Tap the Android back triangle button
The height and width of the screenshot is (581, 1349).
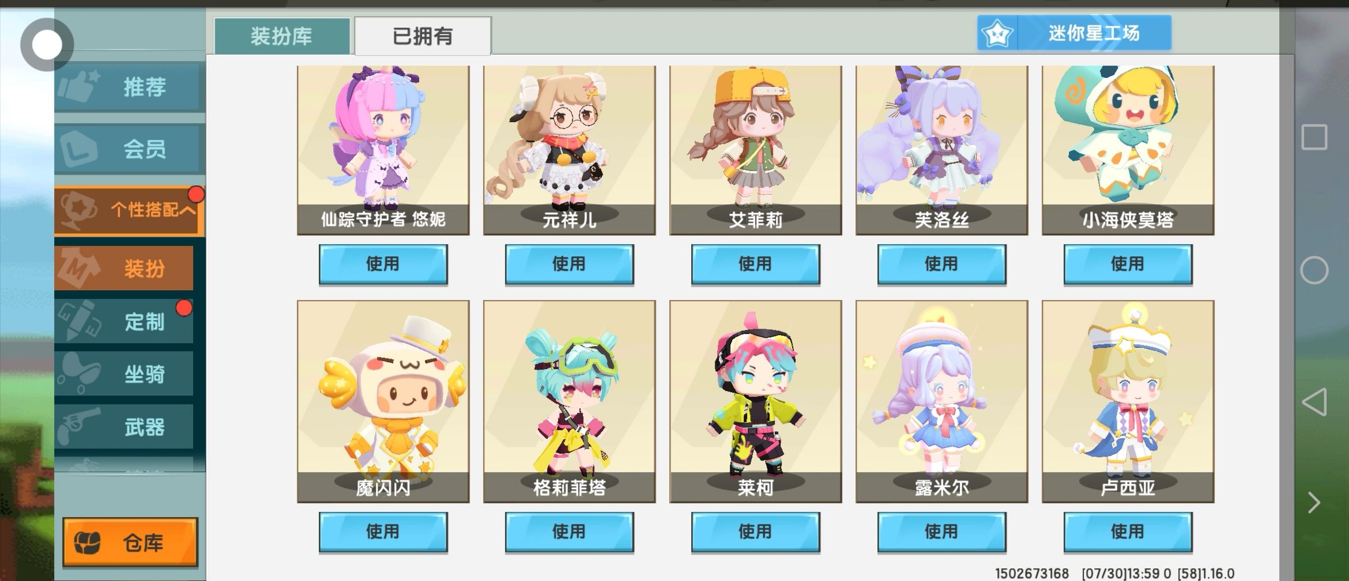click(1314, 402)
